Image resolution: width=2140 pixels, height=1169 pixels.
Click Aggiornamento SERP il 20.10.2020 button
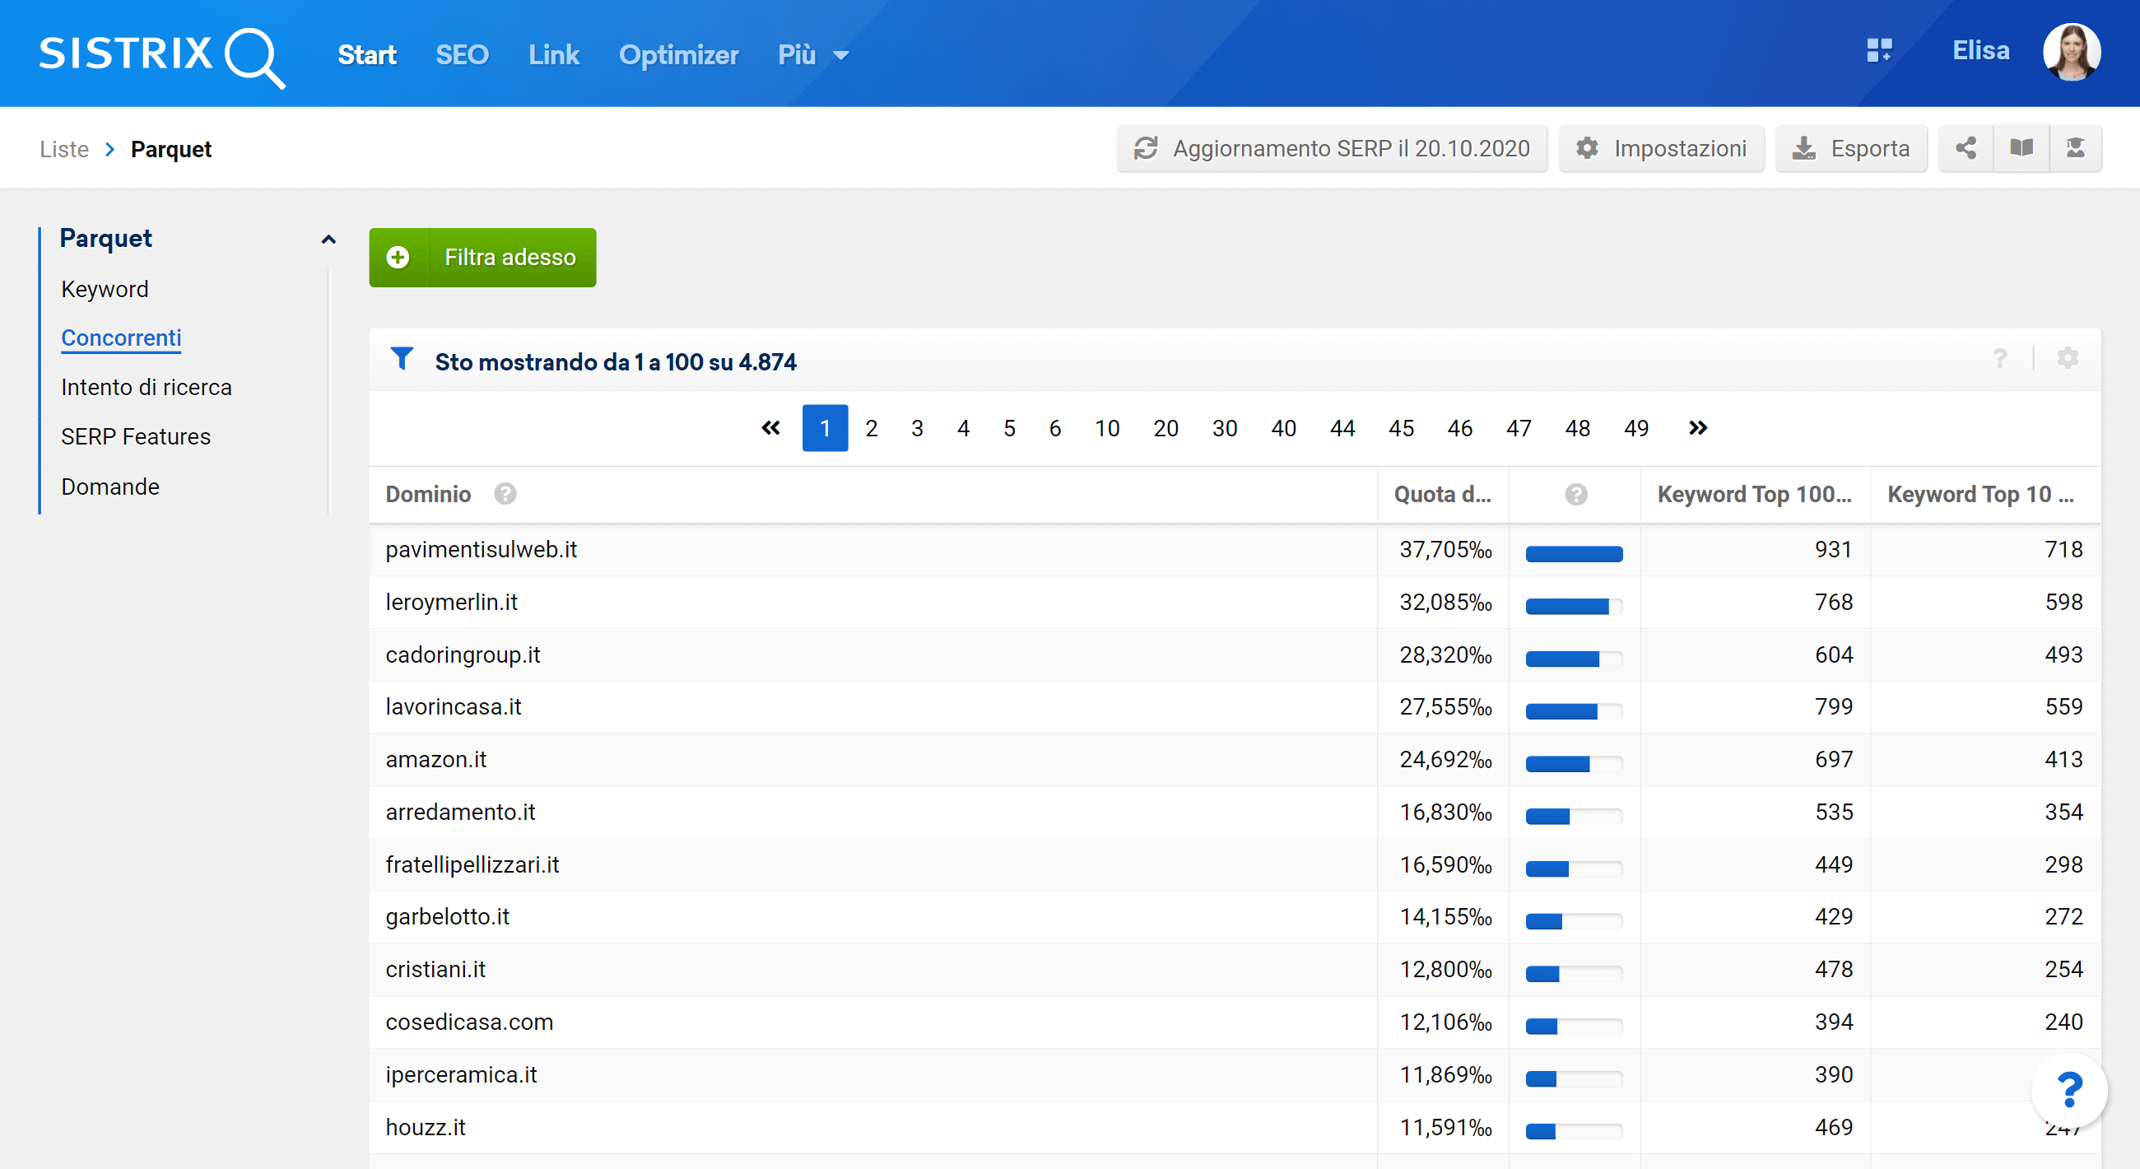1332,149
